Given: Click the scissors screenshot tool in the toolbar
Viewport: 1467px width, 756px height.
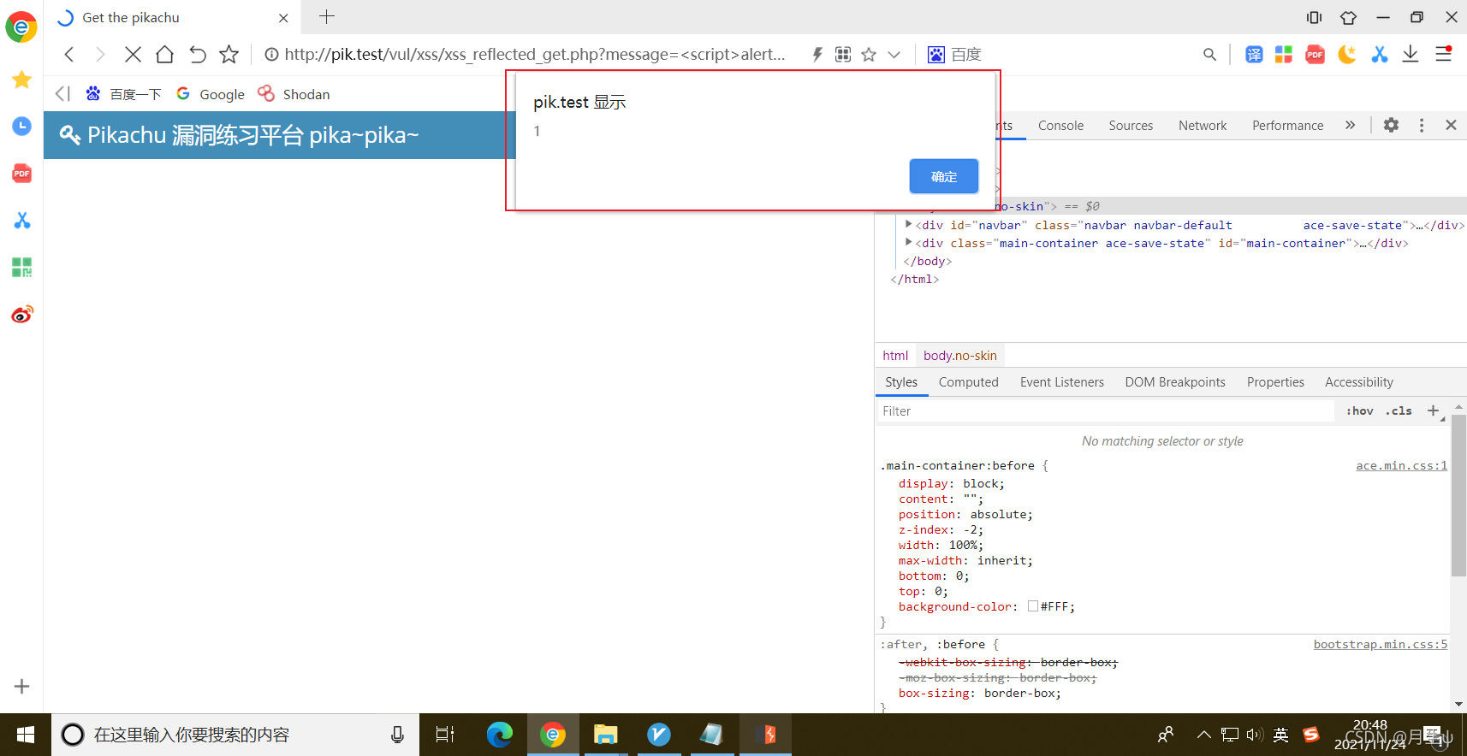Looking at the screenshot, I should [x=1379, y=55].
